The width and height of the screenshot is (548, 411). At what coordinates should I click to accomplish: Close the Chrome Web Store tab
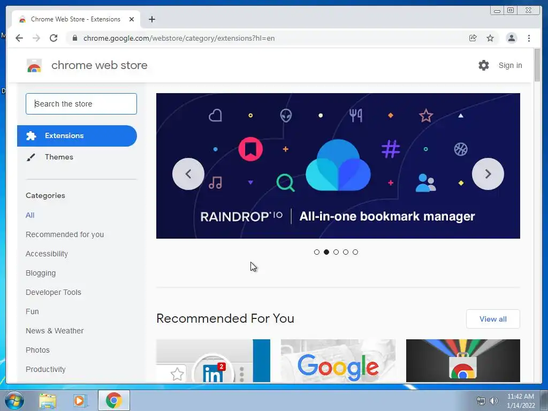(x=132, y=19)
